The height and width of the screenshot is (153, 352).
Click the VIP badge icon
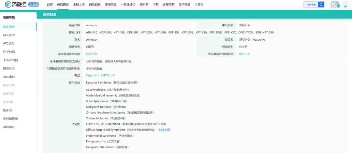click(335, 5)
